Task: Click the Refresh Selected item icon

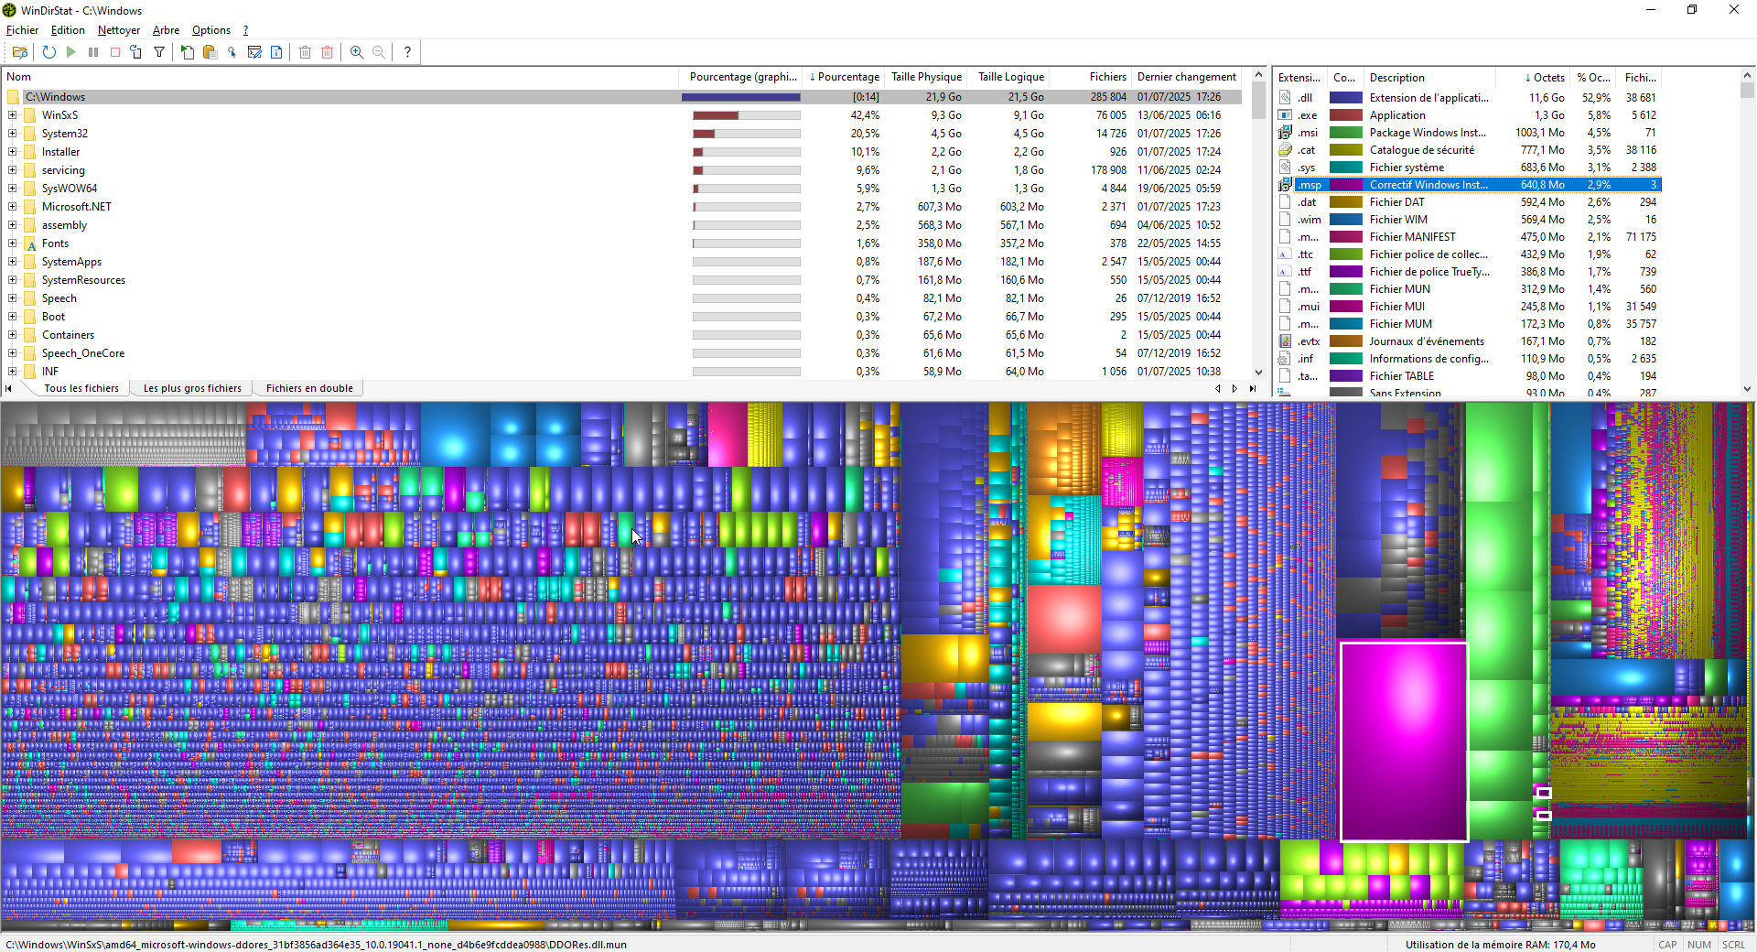Action: [x=136, y=52]
